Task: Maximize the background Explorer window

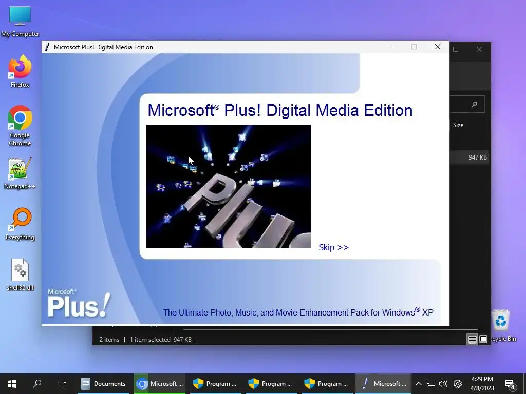Action: [456, 49]
